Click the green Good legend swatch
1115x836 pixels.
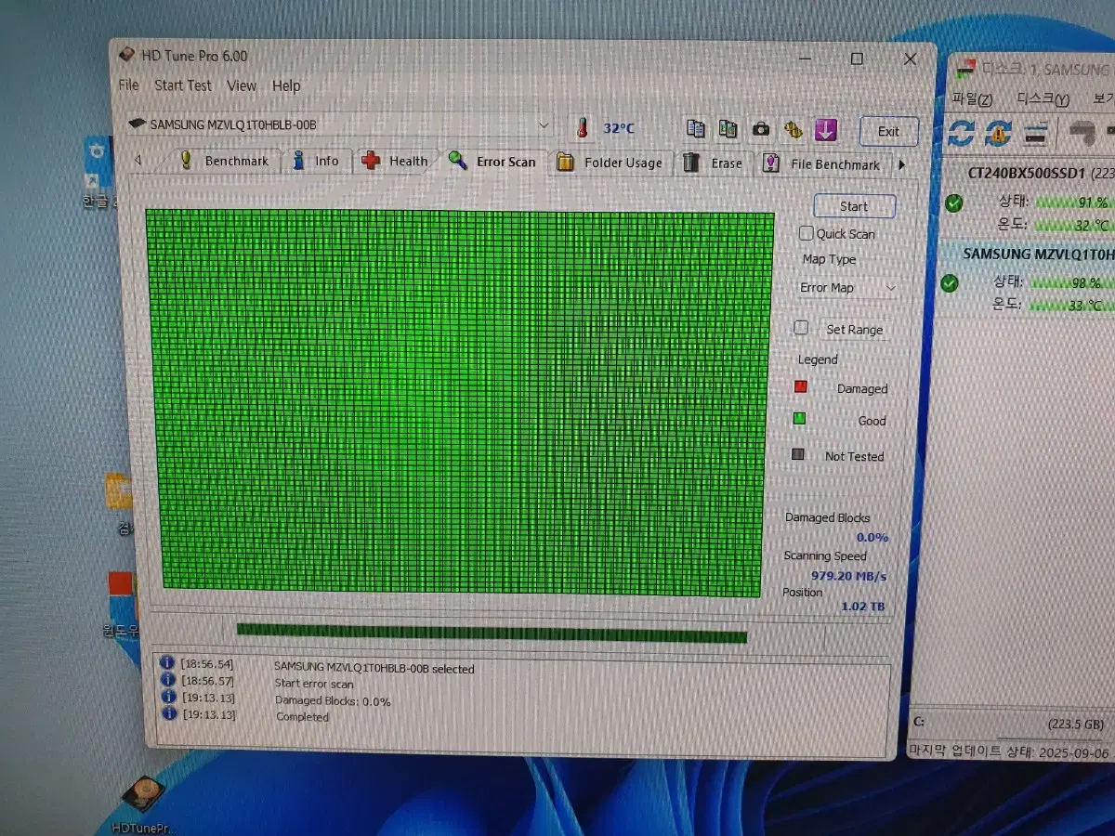(x=798, y=419)
